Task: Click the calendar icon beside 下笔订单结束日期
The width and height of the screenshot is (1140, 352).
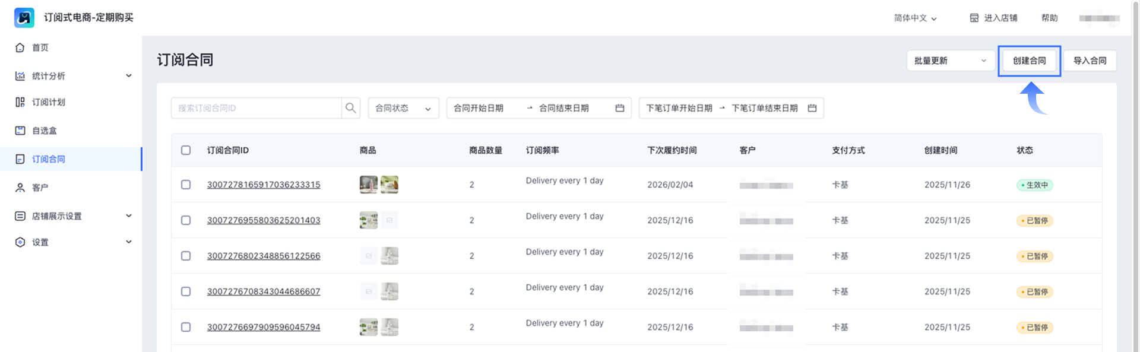Action: (812, 108)
